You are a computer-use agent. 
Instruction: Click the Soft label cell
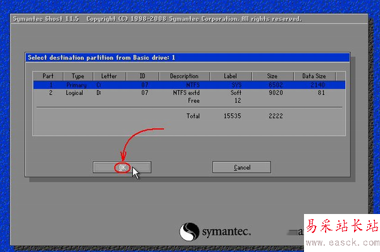pyautogui.click(x=236, y=93)
